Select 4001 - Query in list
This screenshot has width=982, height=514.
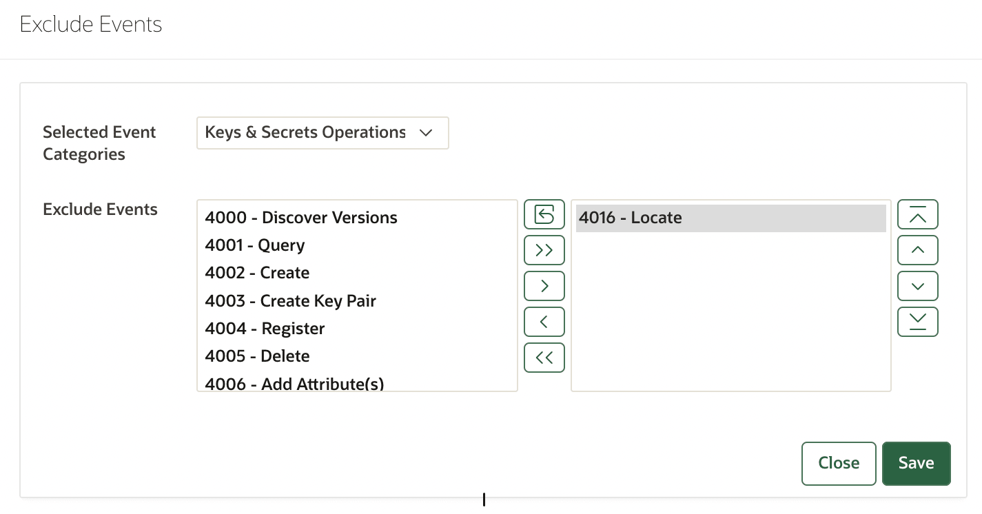click(x=255, y=245)
